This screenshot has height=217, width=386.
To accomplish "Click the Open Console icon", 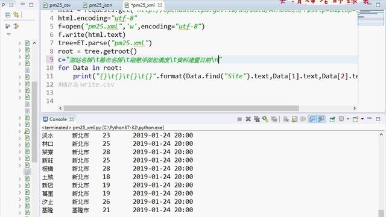I will (x=355, y=119).
